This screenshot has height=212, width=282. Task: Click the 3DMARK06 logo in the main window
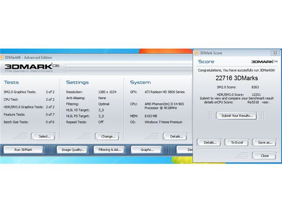pyautogui.click(x=32, y=68)
